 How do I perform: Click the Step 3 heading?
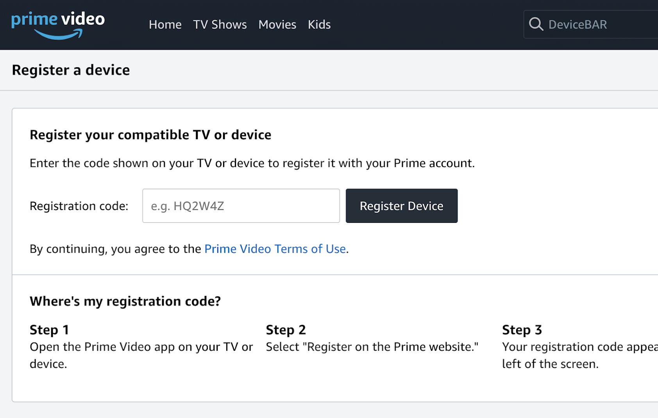pyautogui.click(x=522, y=330)
